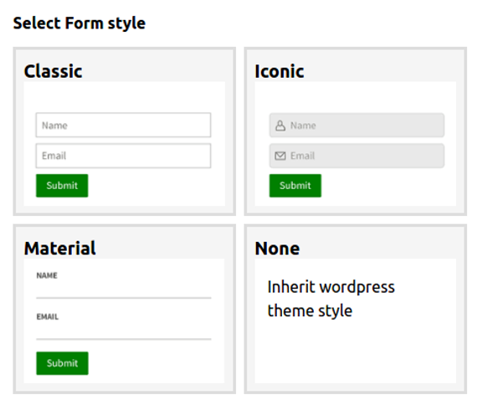Click the Email field in Iconic preview
Image resolution: width=482 pixels, height=410 pixels.
[x=356, y=156]
